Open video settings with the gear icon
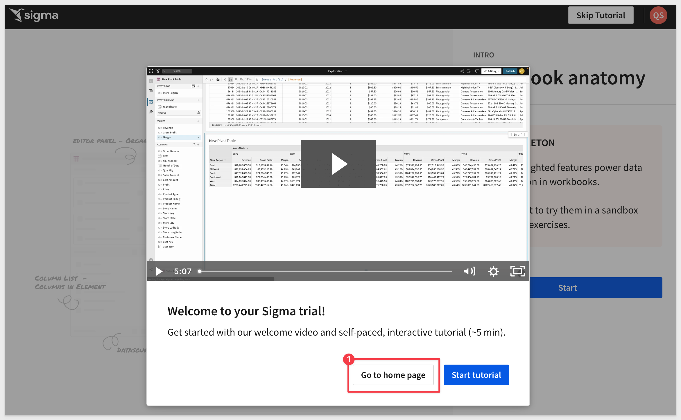Viewport: 681px width, 420px height. coord(493,271)
